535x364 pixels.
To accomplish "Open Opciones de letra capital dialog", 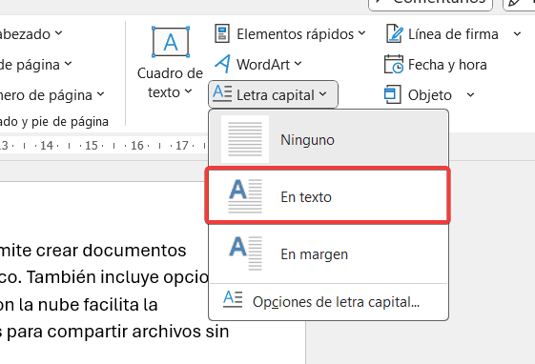I will [x=328, y=302].
